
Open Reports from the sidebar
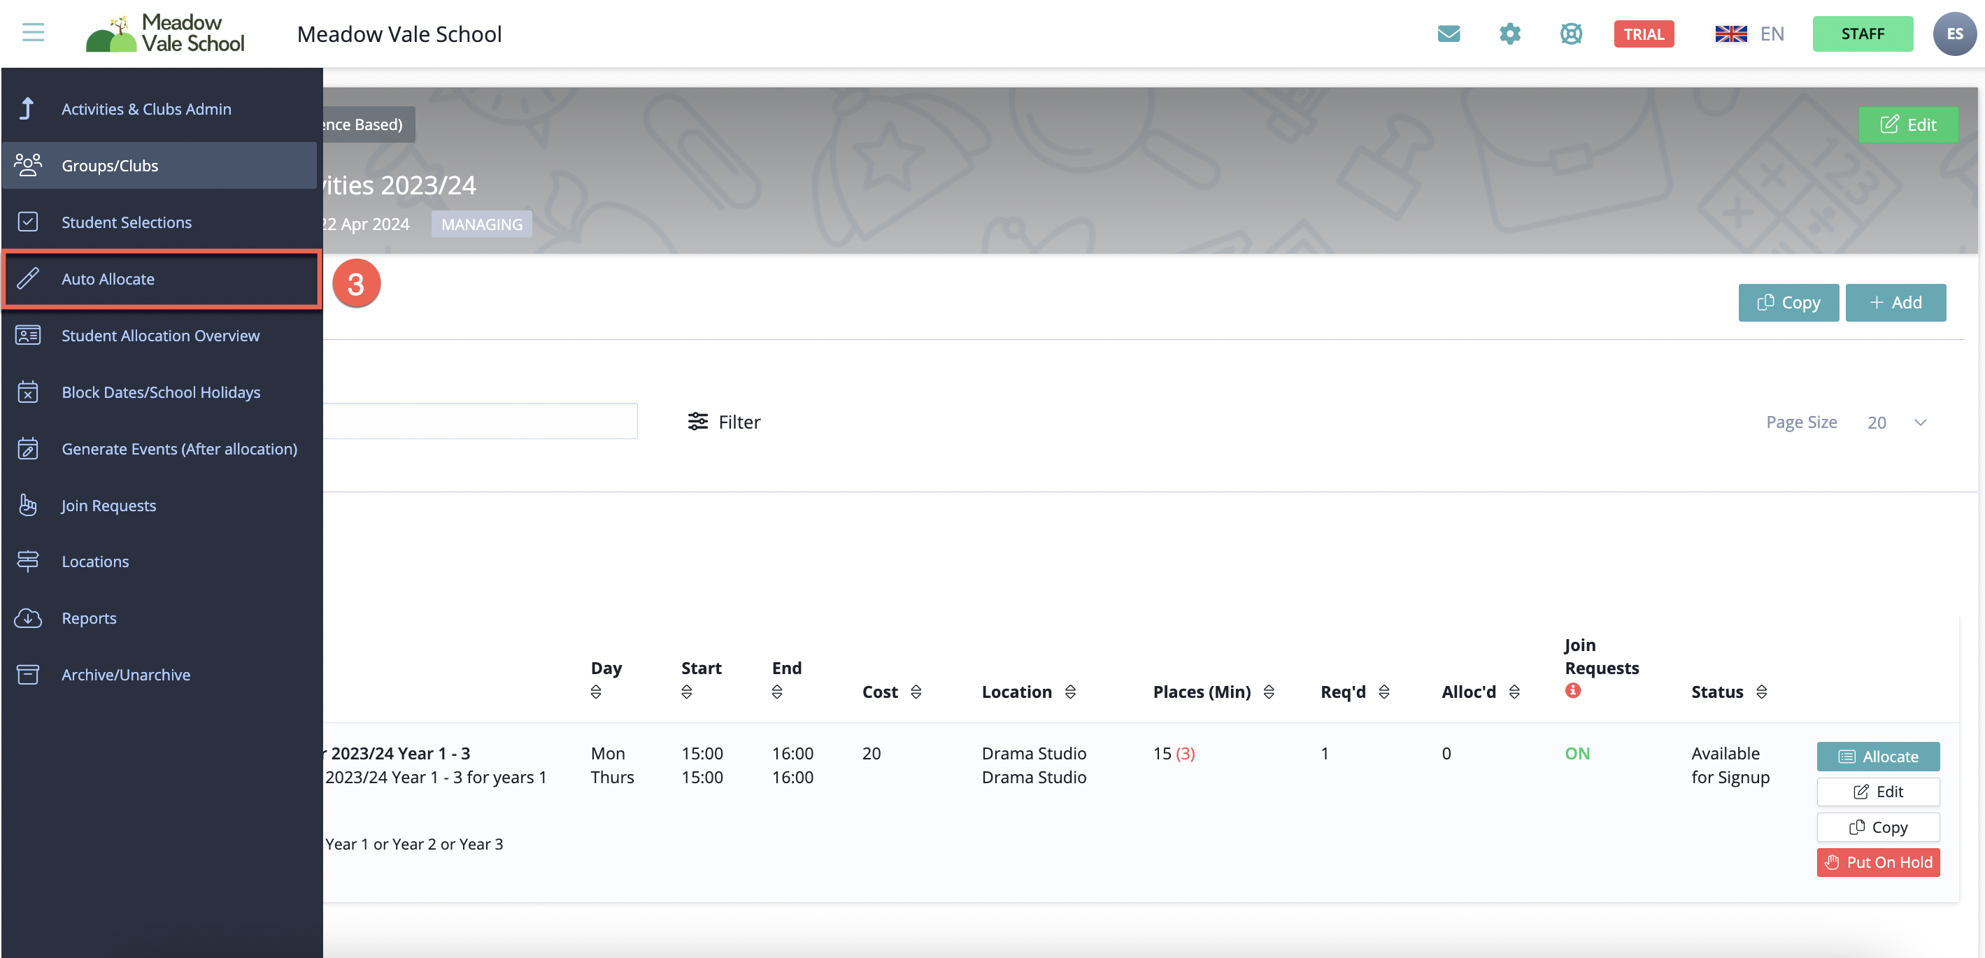click(89, 617)
